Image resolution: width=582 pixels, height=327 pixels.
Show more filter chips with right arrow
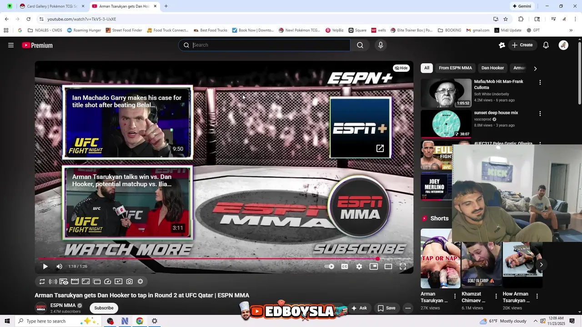pos(535,69)
